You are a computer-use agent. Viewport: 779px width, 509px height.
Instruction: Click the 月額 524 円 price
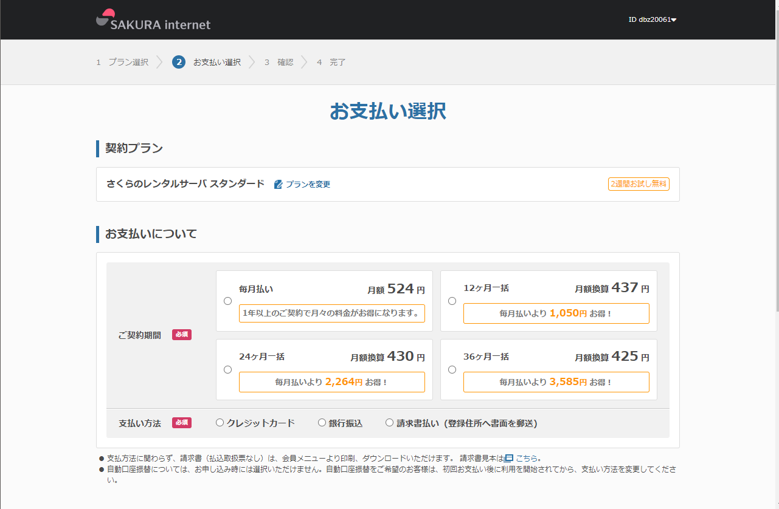tap(396, 289)
